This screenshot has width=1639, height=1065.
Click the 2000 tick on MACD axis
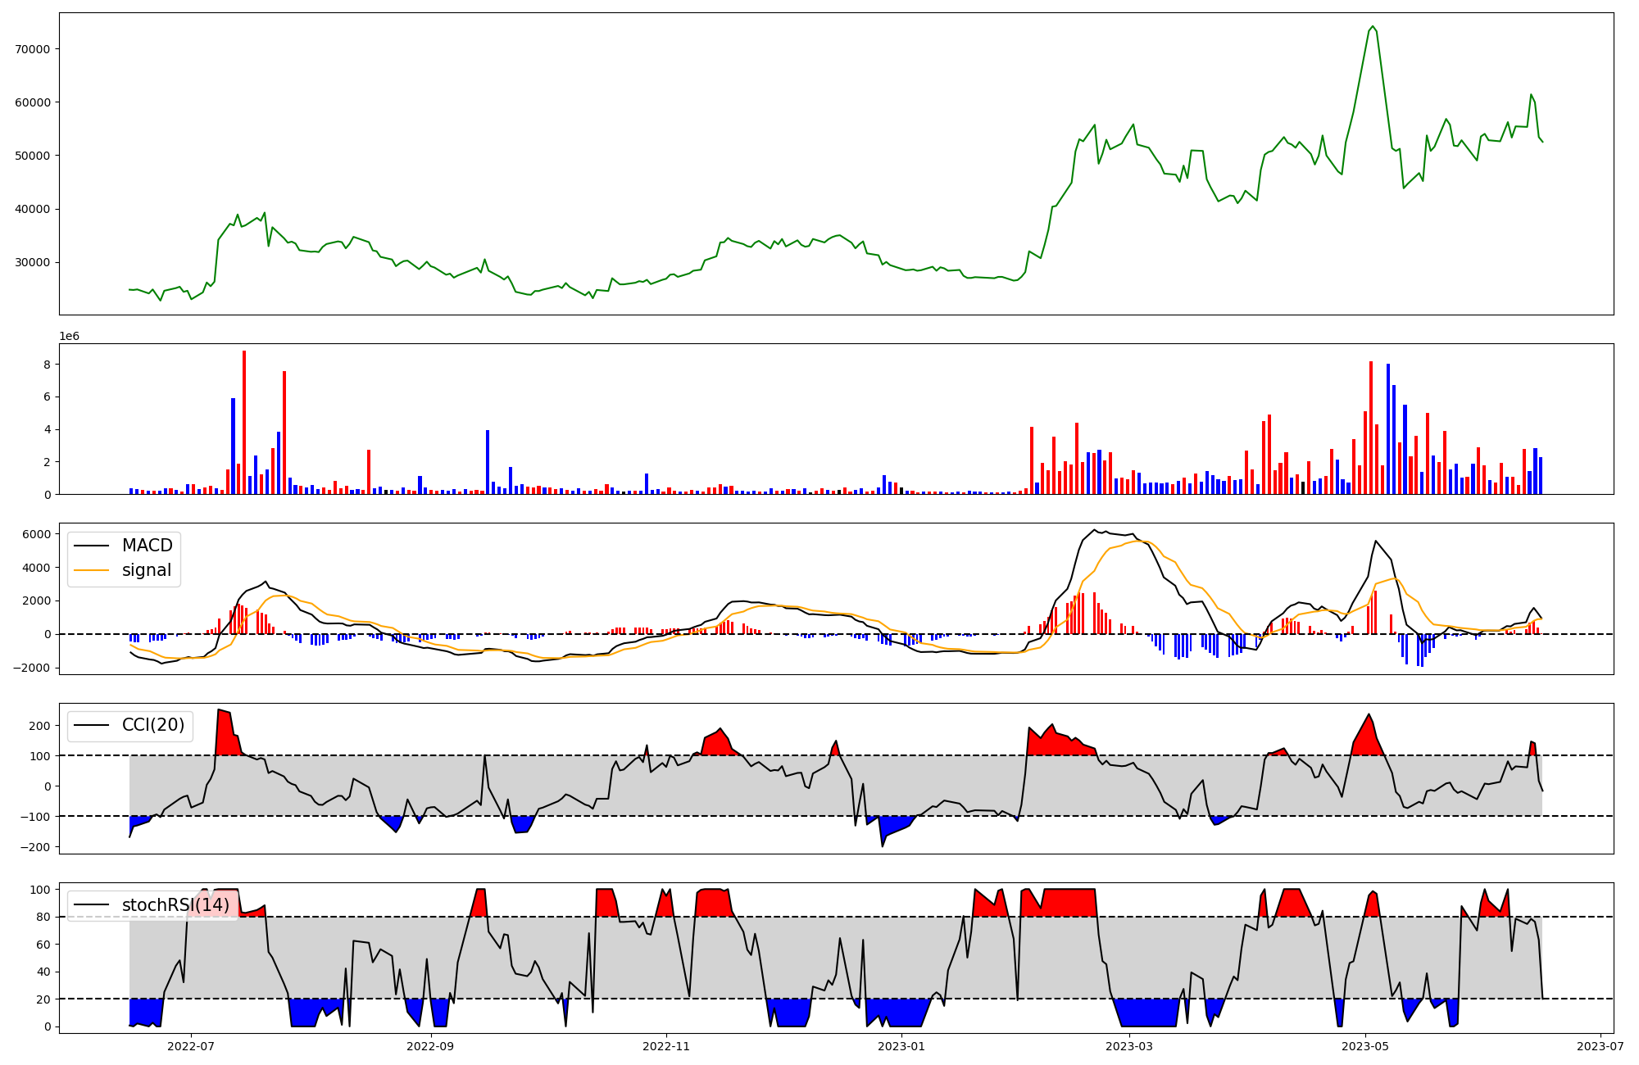click(x=37, y=600)
